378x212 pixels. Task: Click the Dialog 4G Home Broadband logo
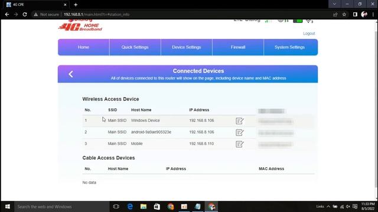click(80, 25)
